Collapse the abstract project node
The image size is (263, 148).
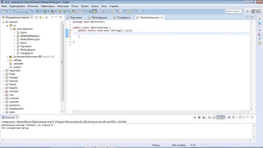4,22
